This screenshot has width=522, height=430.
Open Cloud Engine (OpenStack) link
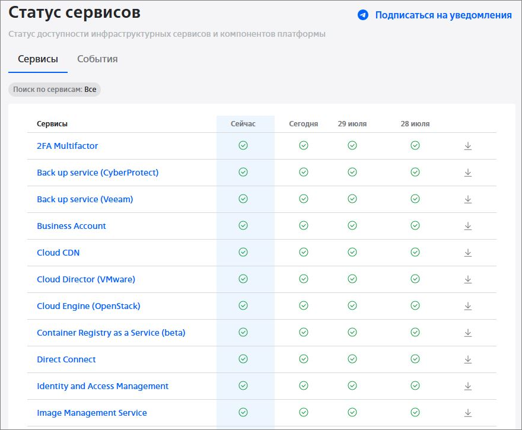pos(88,306)
